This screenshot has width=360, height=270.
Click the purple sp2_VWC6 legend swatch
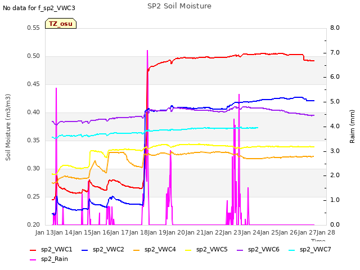tap(240, 250)
